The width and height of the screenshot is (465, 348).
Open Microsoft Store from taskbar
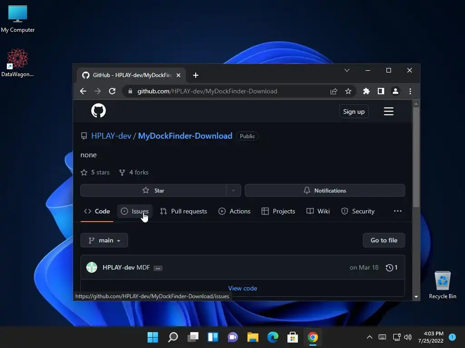click(x=292, y=337)
